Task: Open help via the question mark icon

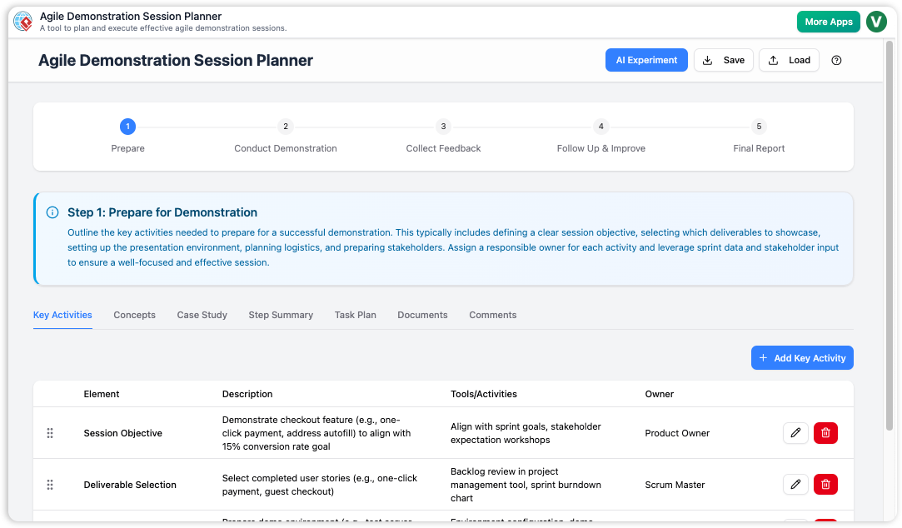Action: coord(836,60)
